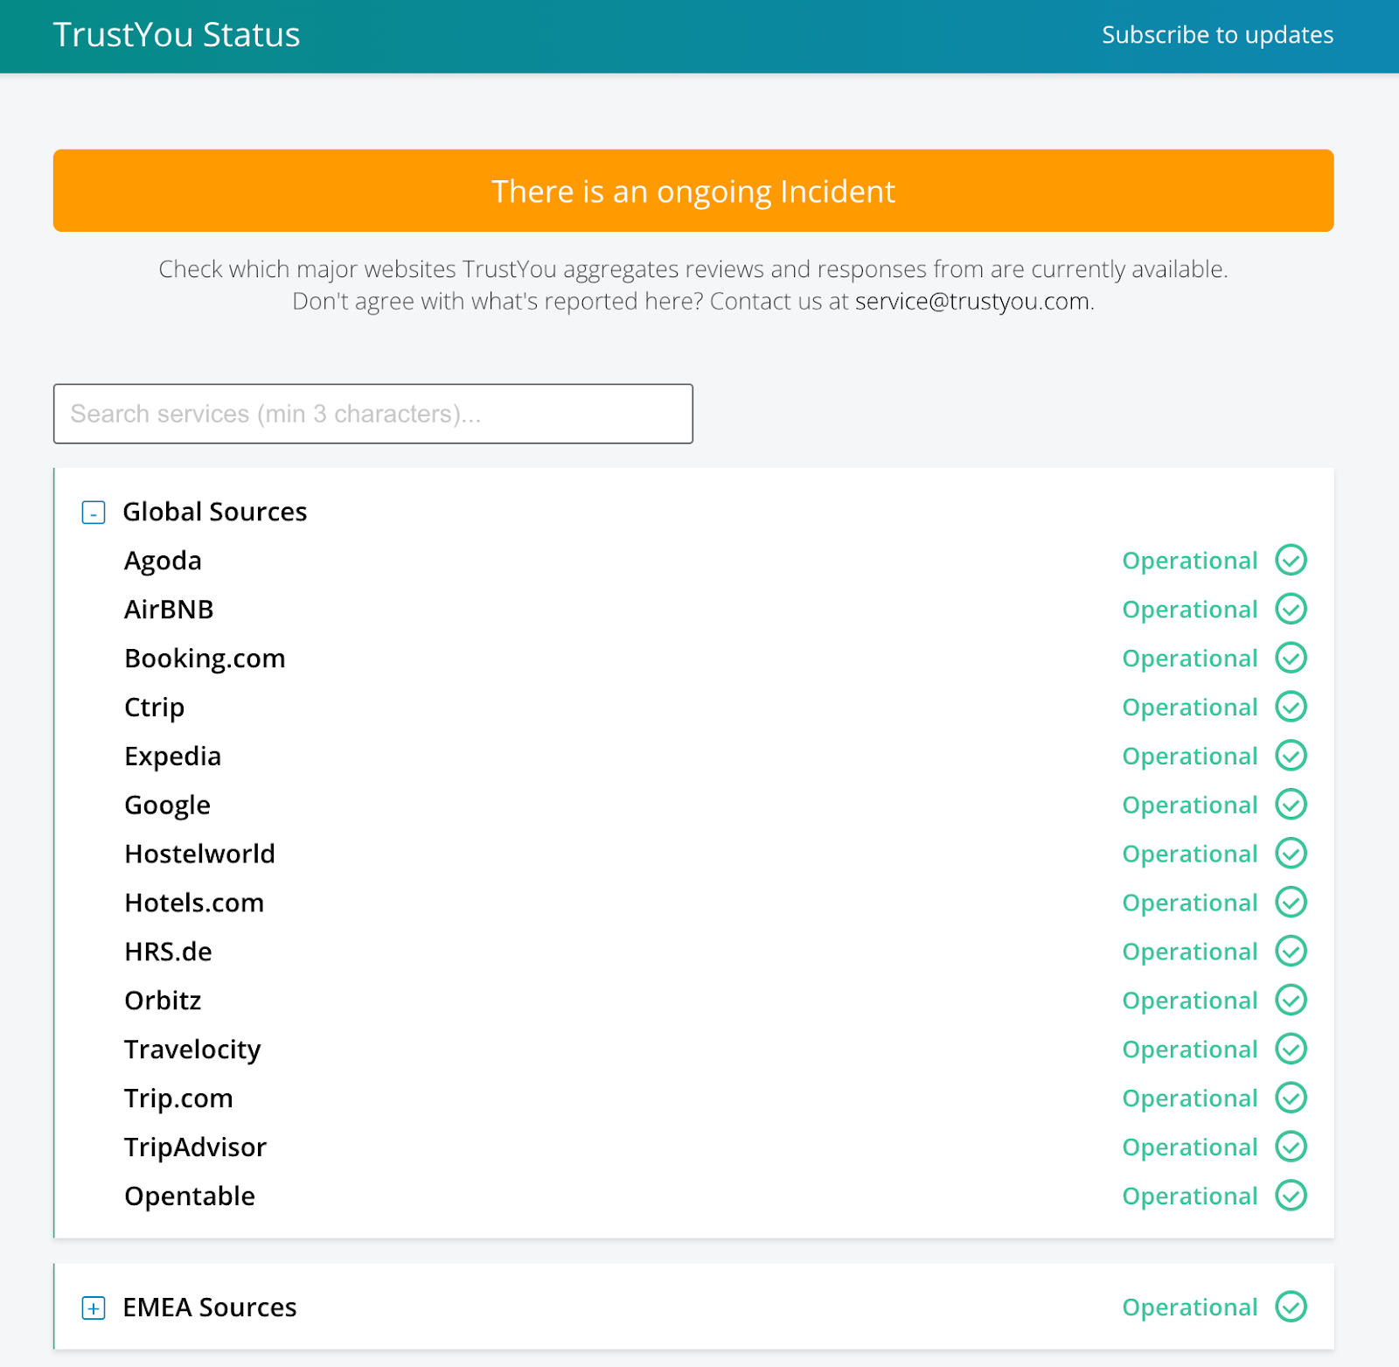Viewport: 1399px width, 1367px height.
Task: Click the Hostelworld operational checkmark icon
Action: pyautogui.click(x=1291, y=854)
